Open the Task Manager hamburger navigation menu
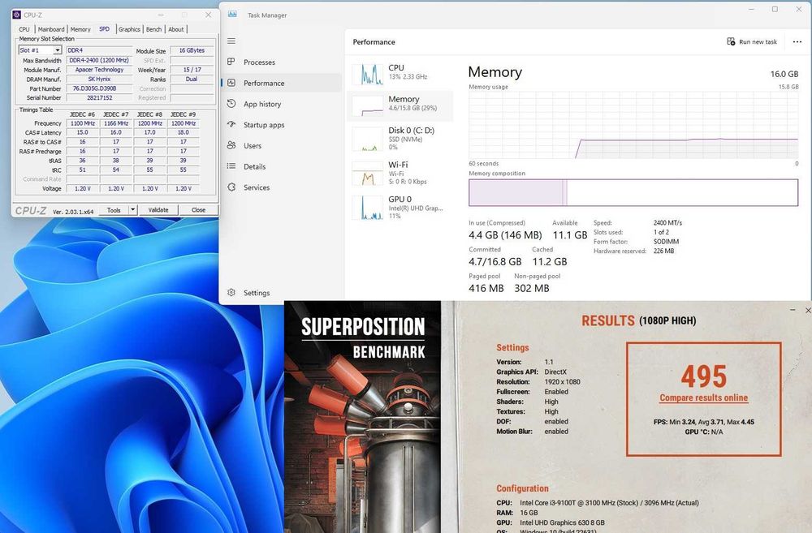812x533 pixels. tap(231, 41)
